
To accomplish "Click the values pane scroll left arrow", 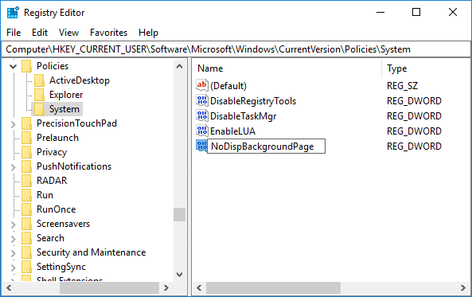I will [x=199, y=287].
